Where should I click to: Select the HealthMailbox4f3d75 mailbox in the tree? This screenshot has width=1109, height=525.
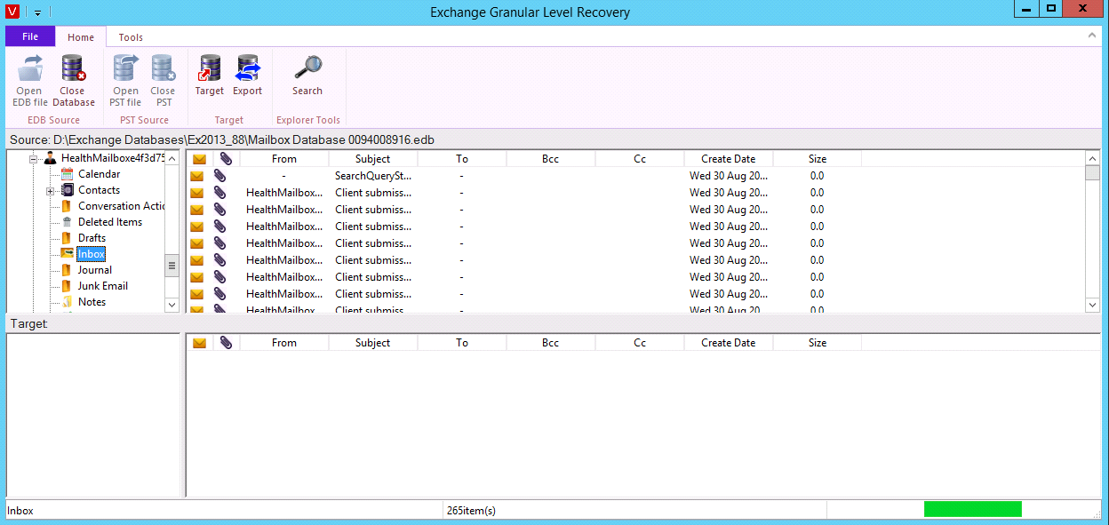click(x=113, y=158)
